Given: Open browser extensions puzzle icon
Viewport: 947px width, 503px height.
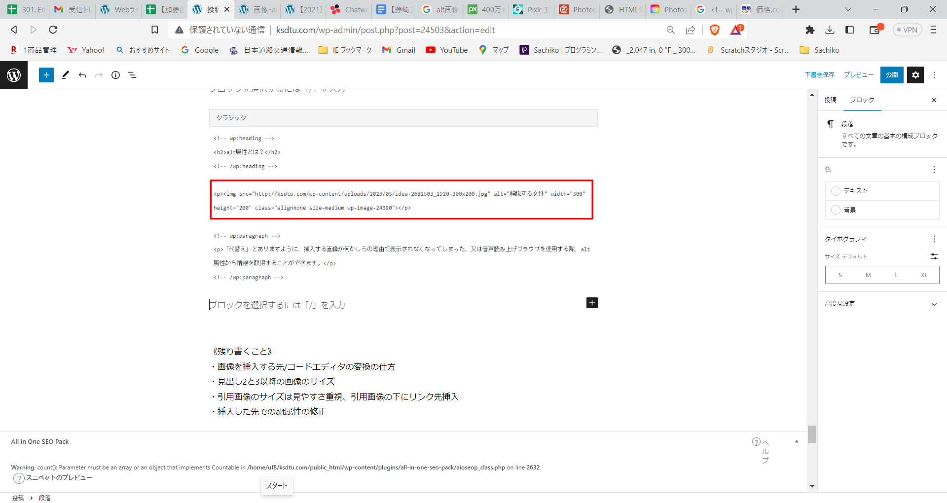Looking at the screenshot, I should pos(810,30).
